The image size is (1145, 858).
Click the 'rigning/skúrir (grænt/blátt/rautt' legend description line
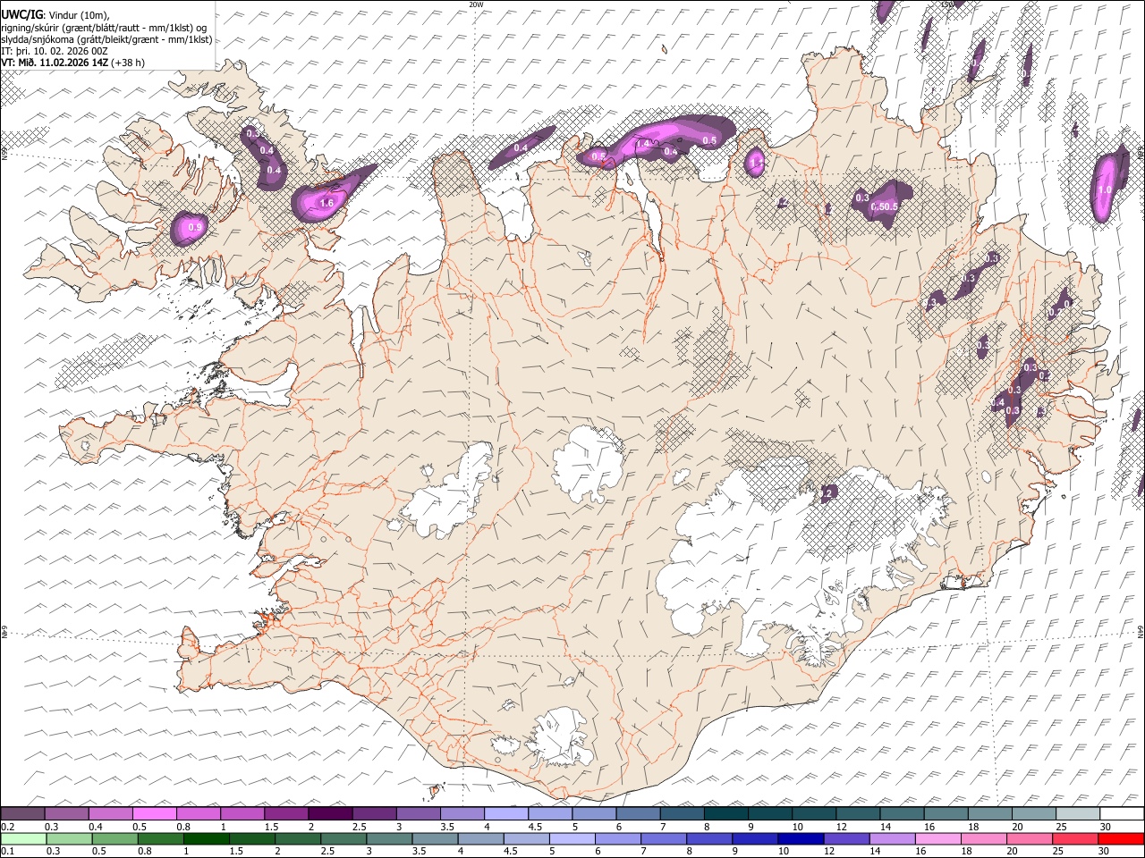(105, 28)
